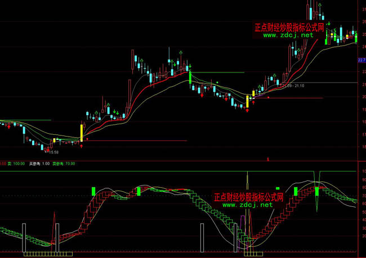This screenshot has height=258, width=366.
Task: Click the green dollar sign marker near top right
Action: 334,30
